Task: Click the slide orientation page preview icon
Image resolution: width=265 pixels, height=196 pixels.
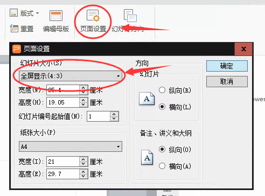Action: point(147,99)
